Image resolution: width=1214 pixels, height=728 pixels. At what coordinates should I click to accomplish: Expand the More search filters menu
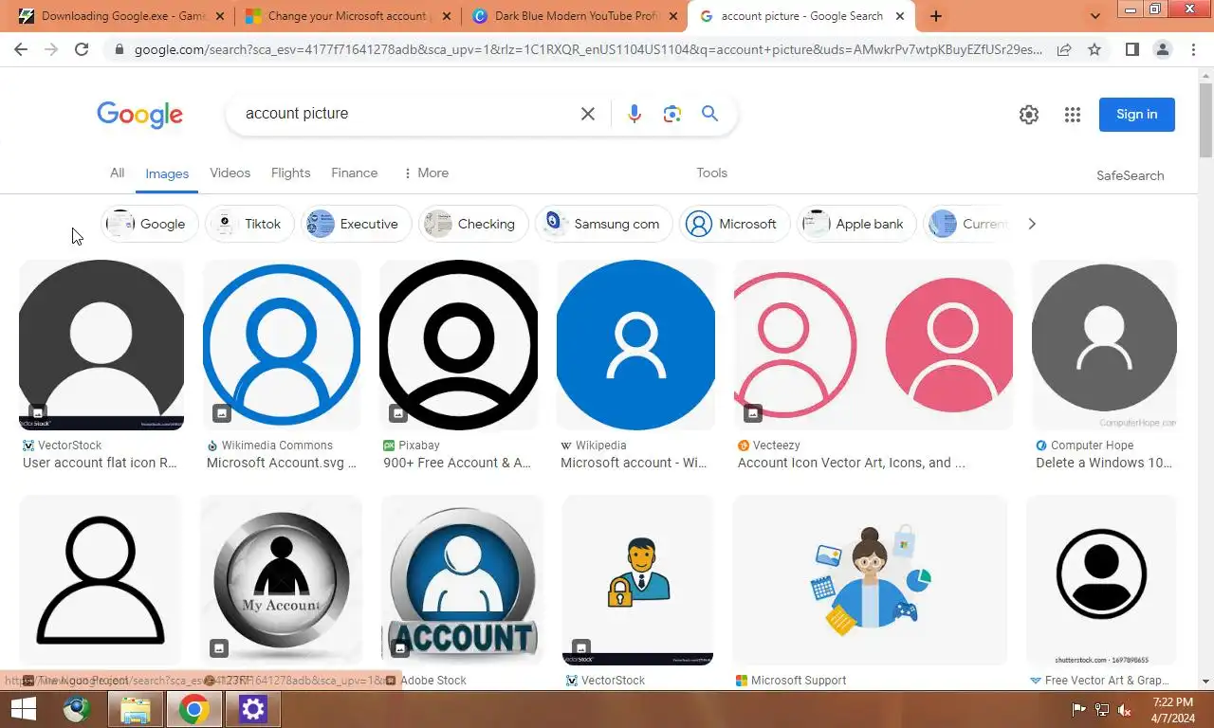[x=425, y=173]
